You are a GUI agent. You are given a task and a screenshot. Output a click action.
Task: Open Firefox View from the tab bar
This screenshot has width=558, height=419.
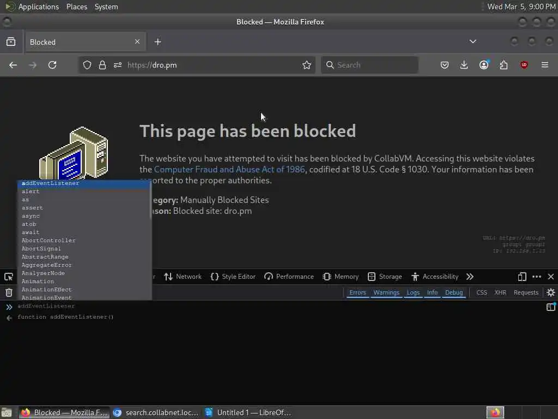[11, 41]
